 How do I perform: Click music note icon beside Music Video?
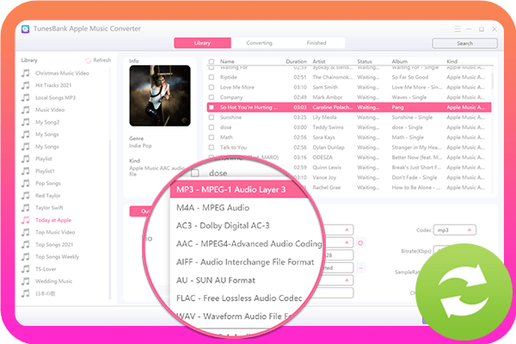(x=25, y=109)
